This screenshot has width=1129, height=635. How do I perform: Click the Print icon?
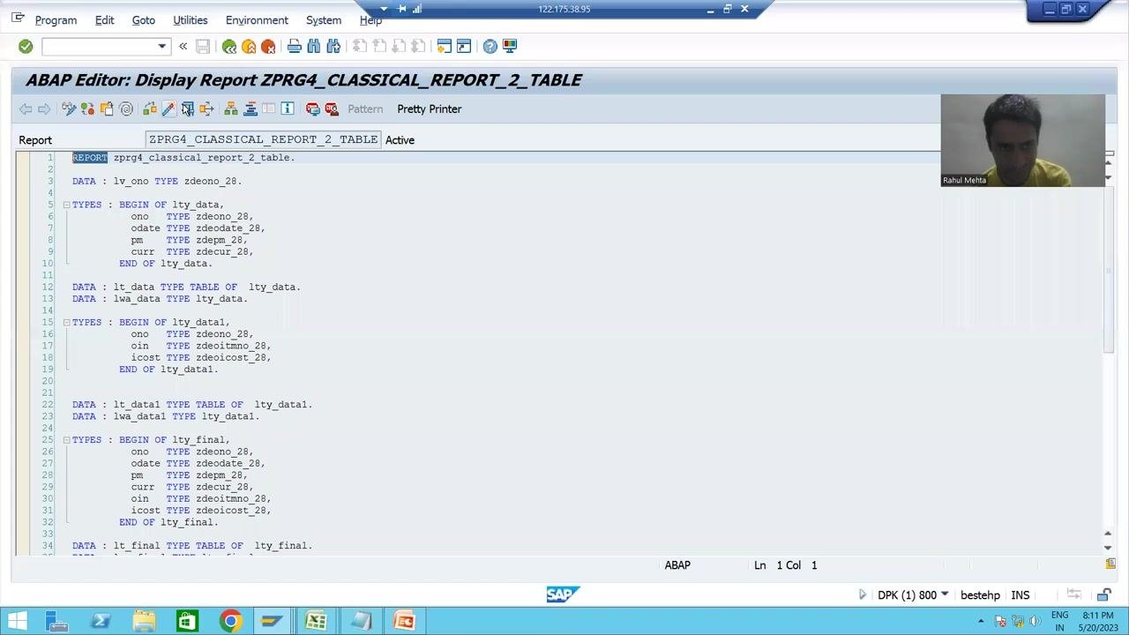(x=295, y=46)
